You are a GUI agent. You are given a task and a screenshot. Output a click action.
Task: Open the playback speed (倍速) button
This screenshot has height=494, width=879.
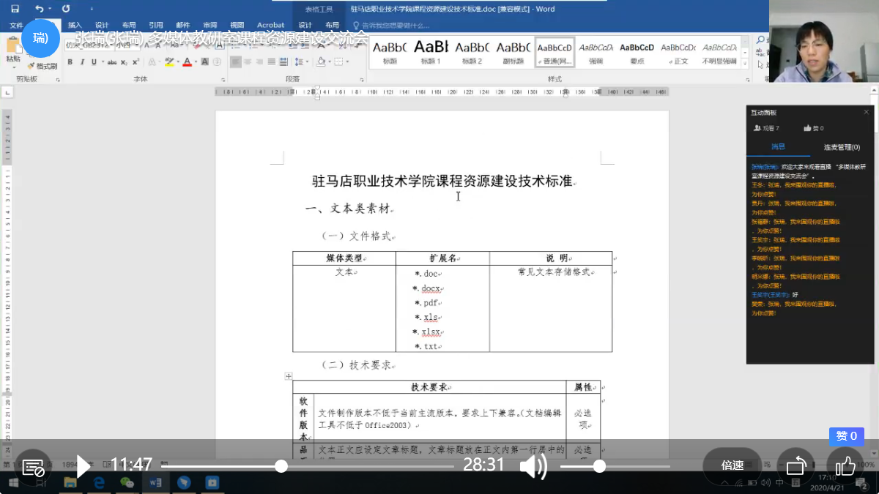tap(732, 465)
